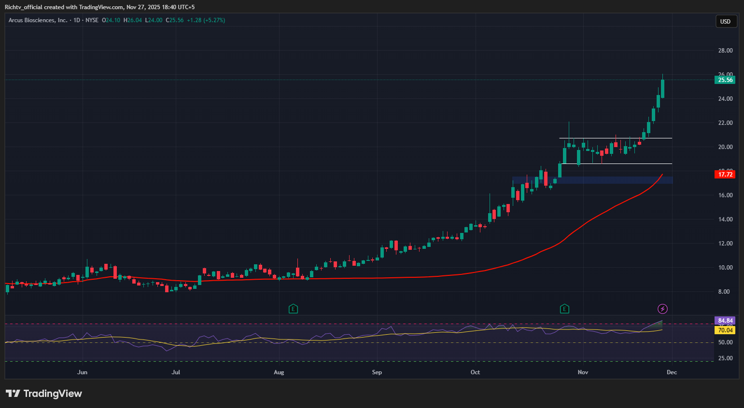Click the 28.00 level on price axis
The width and height of the screenshot is (744, 408).
pos(725,51)
